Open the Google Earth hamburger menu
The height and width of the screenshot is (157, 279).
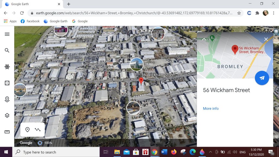click(x=7, y=34)
